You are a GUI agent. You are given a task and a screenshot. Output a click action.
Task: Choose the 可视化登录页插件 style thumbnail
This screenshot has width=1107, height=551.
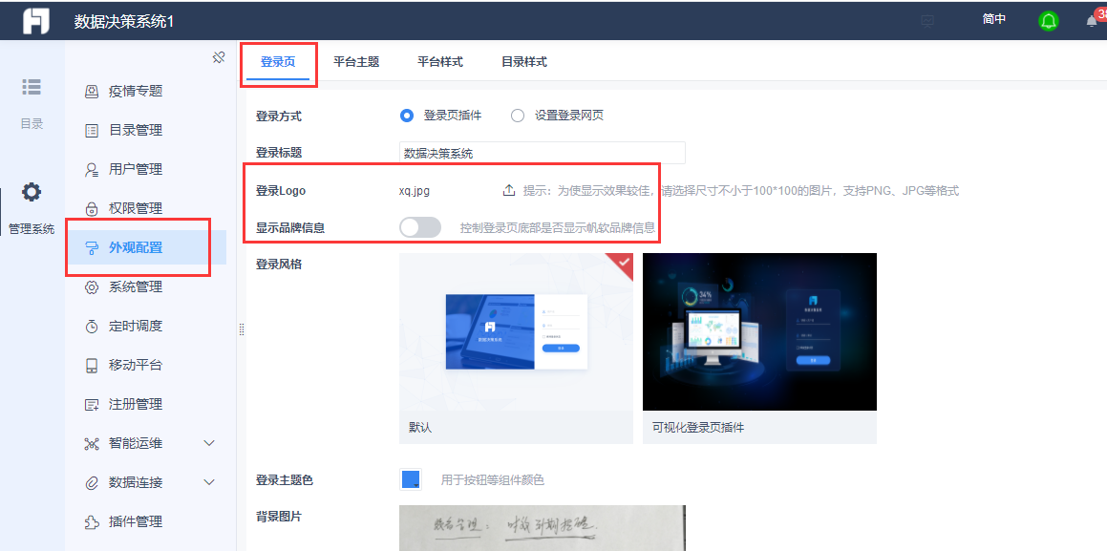(x=759, y=349)
